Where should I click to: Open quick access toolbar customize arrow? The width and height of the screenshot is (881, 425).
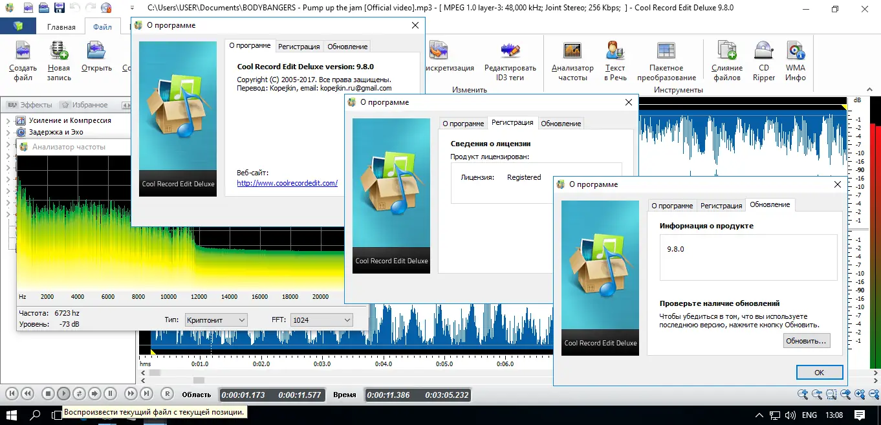click(x=132, y=8)
